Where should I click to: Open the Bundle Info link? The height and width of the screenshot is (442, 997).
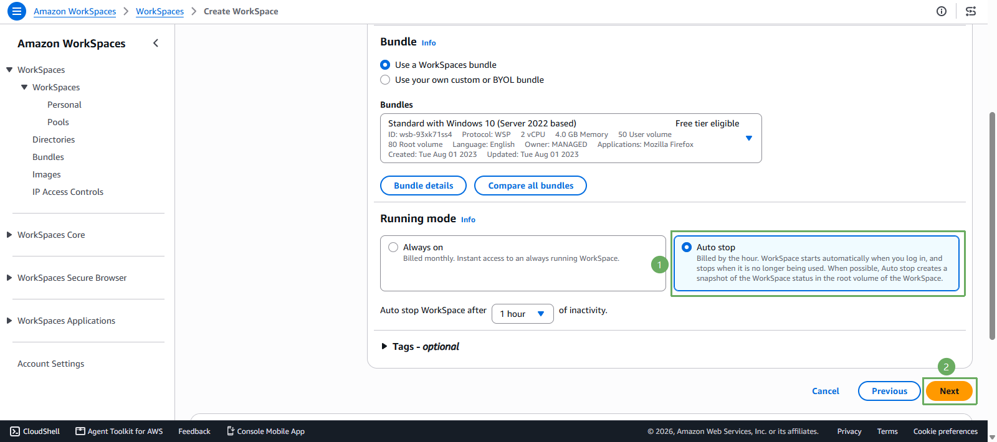(x=429, y=43)
